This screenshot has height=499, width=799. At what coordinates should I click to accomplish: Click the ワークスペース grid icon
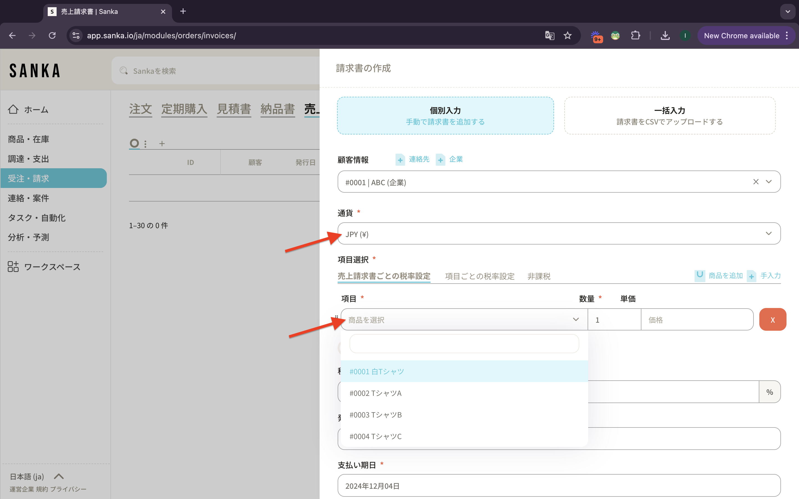13,266
